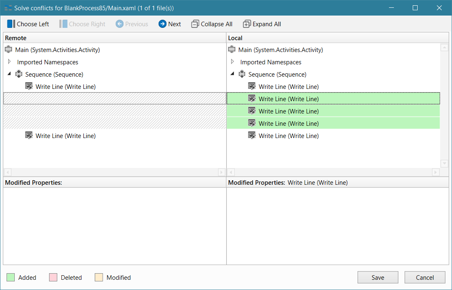The width and height of the screenshot is (452, 290).
Task: Click the Sequence icon in Local pane
Action: tap(243, 74)
